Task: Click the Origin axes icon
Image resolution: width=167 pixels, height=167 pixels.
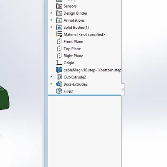Action: pyautogui.click(x=59, y=63)
